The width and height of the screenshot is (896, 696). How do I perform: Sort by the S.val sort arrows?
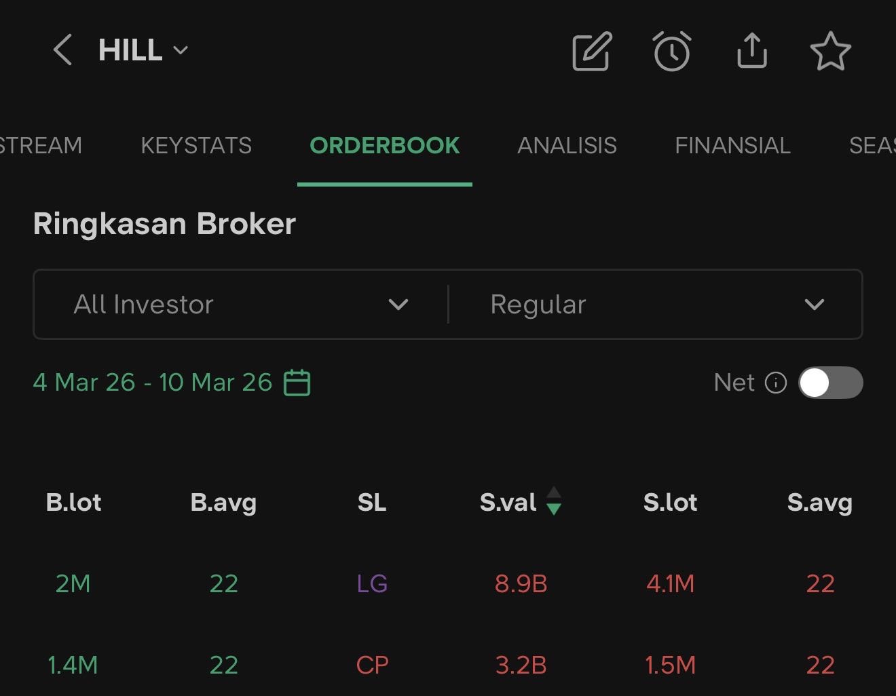pyautogui.click(x=554, y=501)
